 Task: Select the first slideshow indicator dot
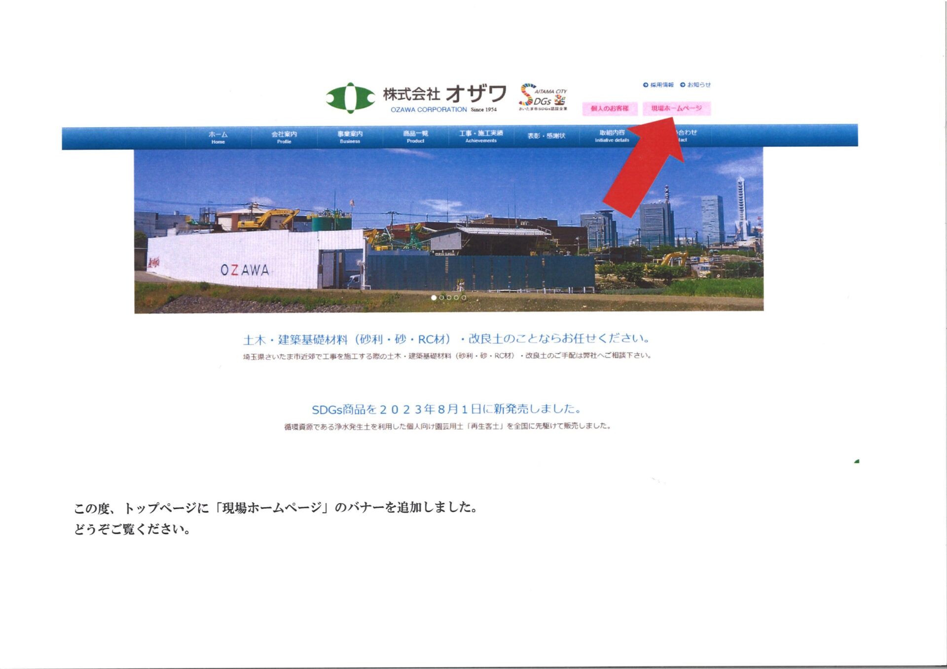pos(434,298)
